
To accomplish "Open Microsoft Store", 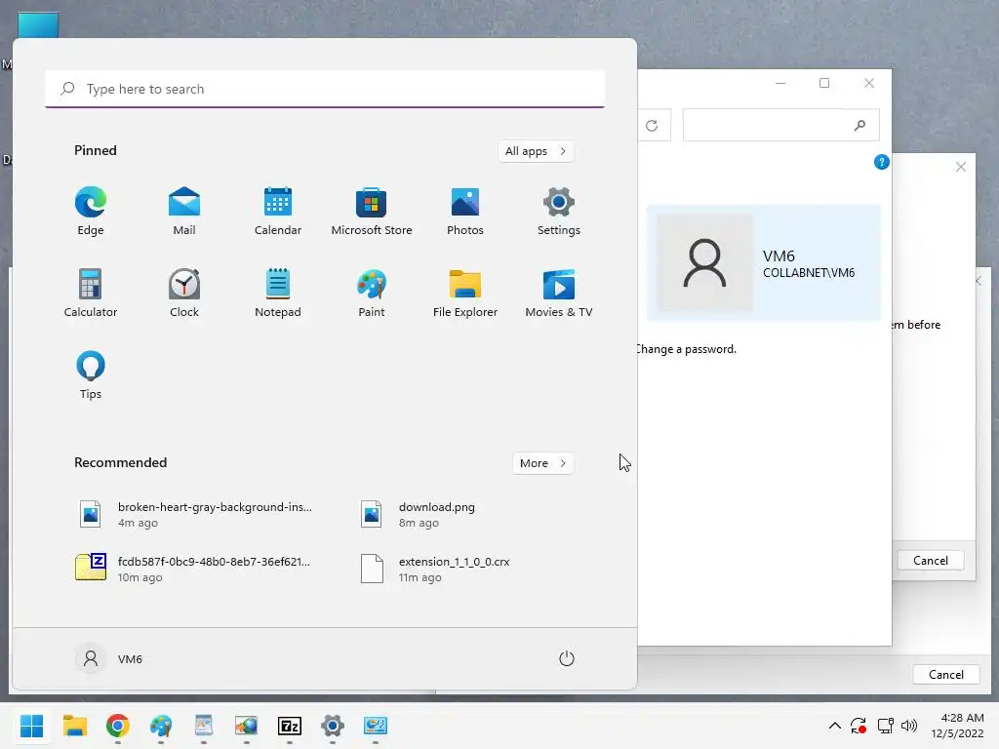I will (372, 212).
